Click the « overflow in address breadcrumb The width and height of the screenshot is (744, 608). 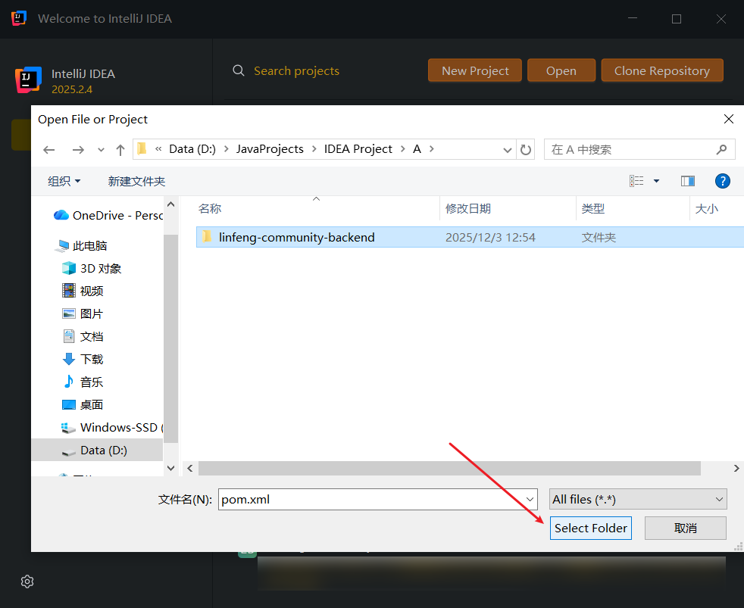pos(158,149)
